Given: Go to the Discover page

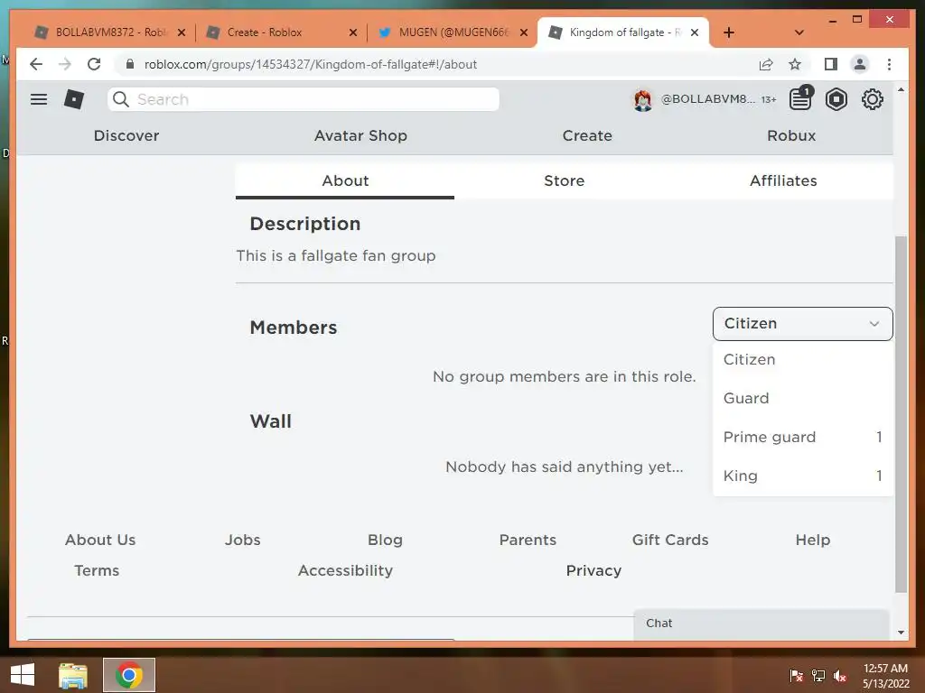Looking at the screenshot, I should point(126,135).
